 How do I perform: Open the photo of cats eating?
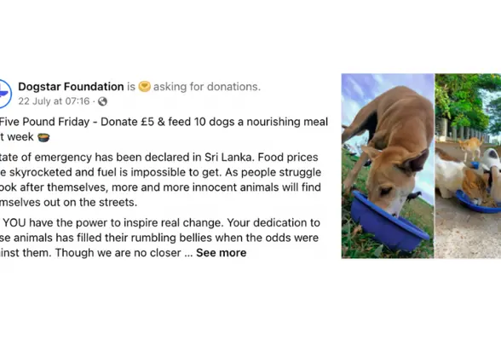[468, 166]
